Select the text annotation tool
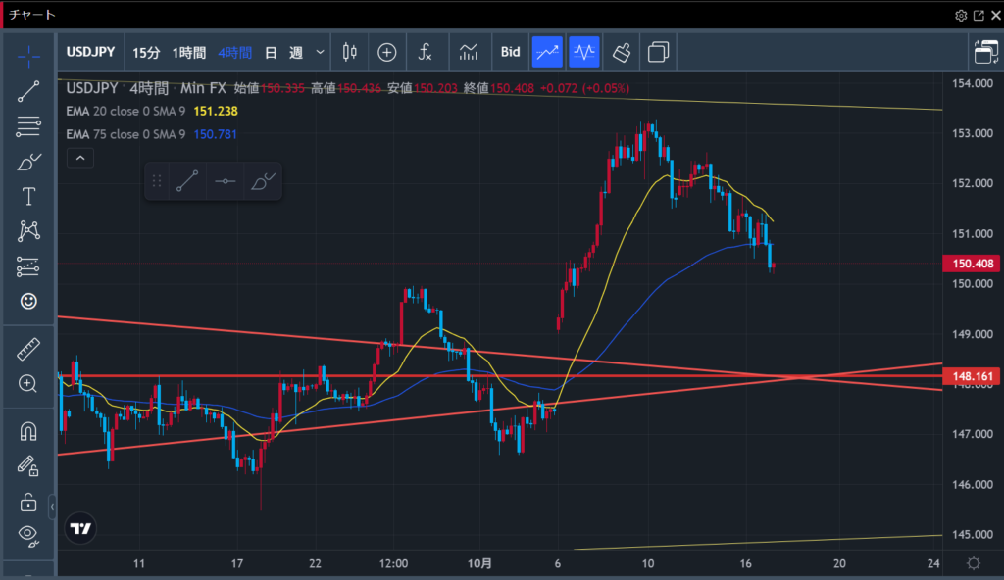The image size is (1004, 580). 28,196
